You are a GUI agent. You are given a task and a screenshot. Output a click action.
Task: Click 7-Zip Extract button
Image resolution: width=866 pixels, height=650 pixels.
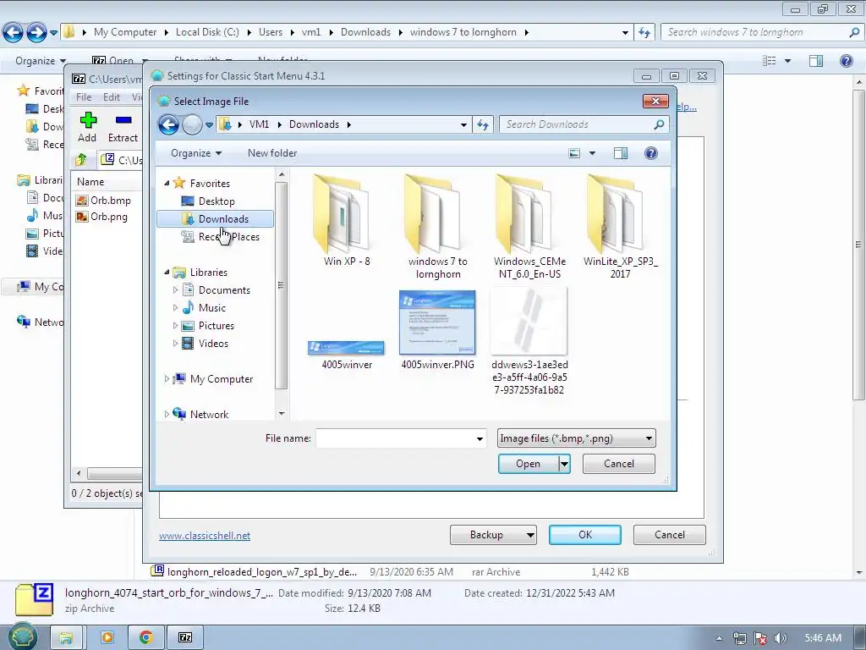pyautogui.click(x=123, y=127)
